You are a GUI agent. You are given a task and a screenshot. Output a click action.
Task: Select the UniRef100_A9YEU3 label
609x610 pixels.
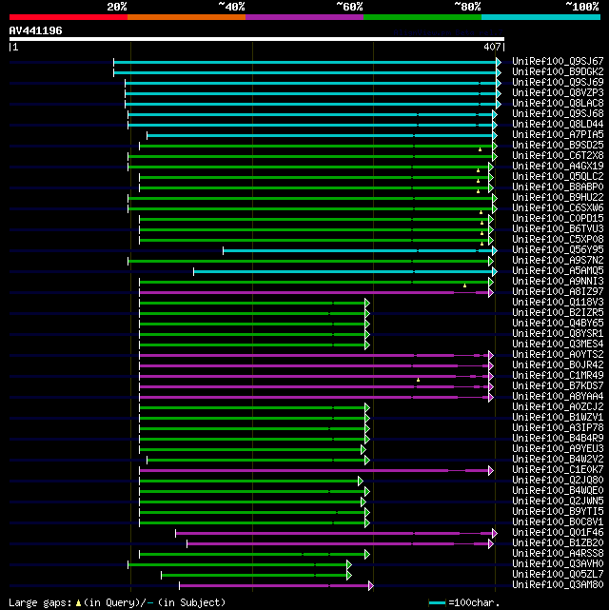558,449
